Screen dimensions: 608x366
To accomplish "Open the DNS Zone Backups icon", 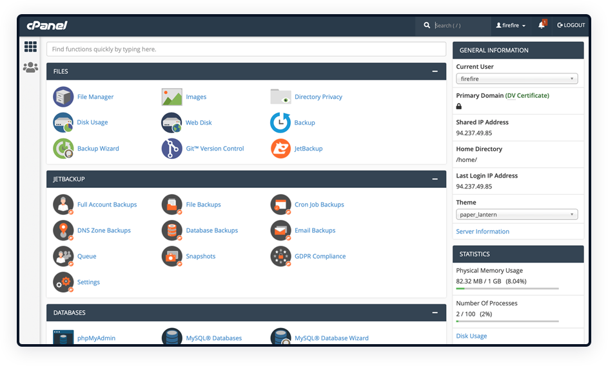I will (x=63, y=230).
